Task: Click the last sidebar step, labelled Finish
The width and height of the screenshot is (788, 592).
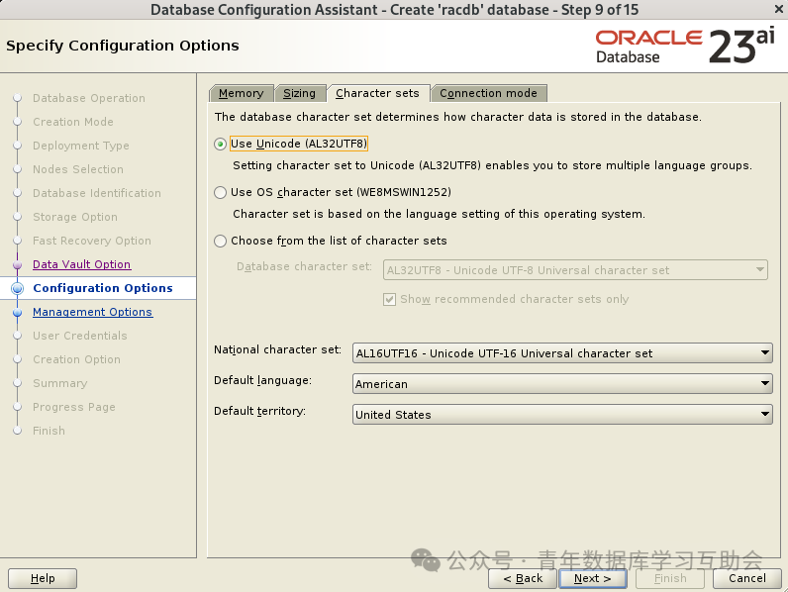Action: pyautogui.click(x=49, y=432)
